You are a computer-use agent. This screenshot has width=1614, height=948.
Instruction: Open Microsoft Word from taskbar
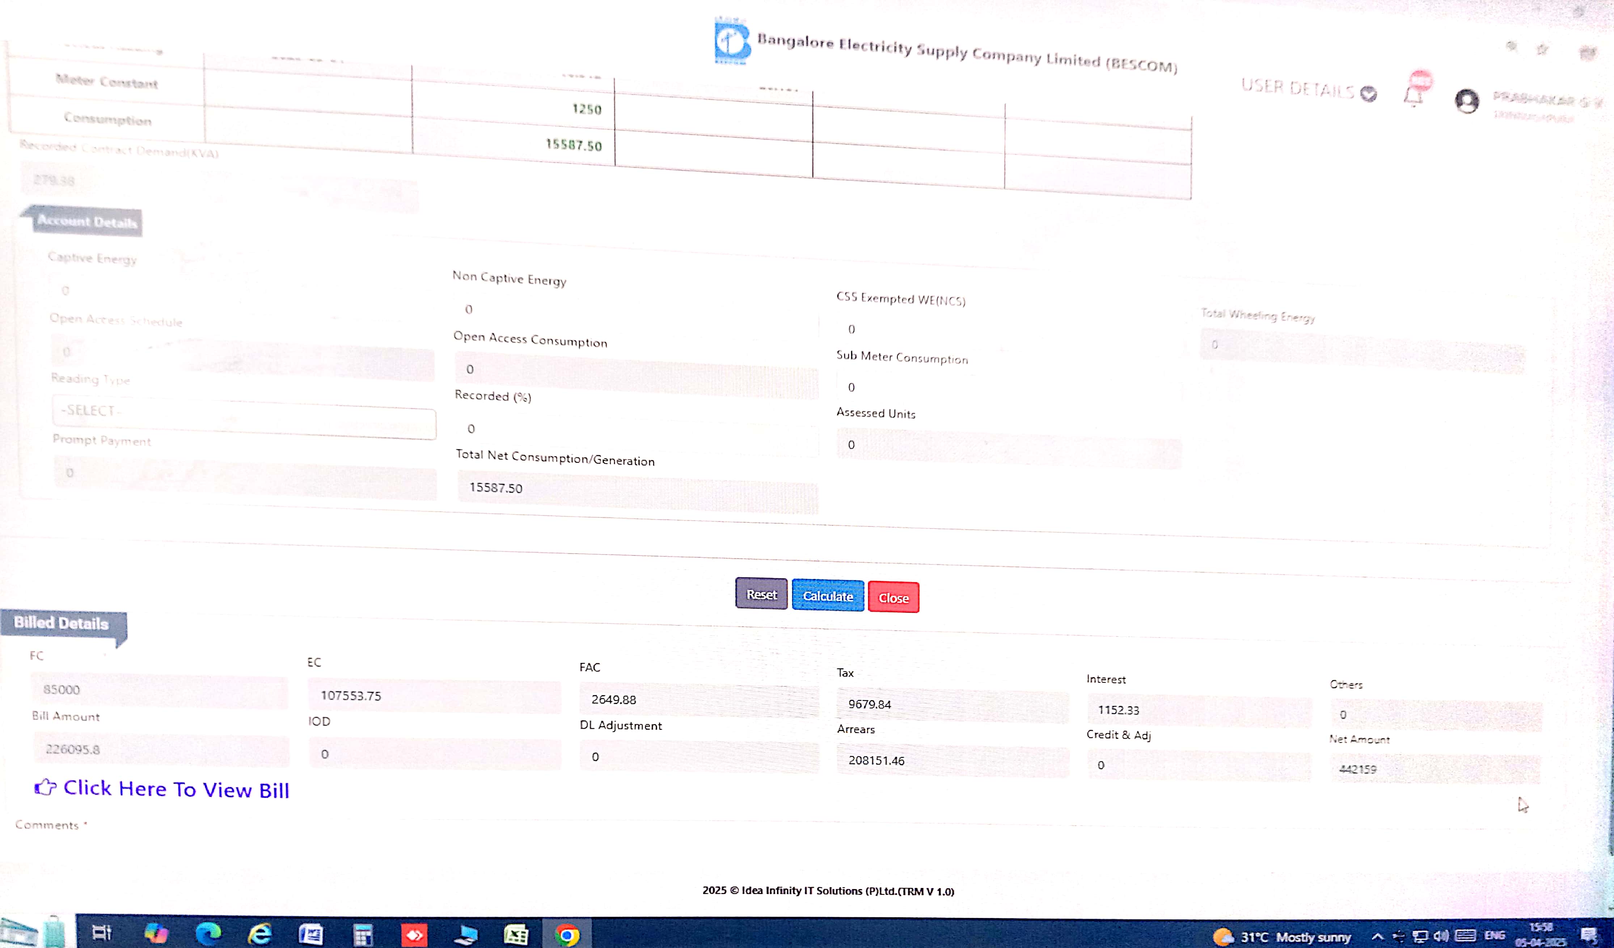(310, 935)
